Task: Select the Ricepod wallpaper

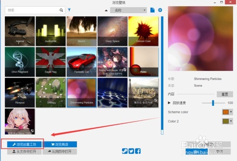Action: tap(20, 93)
